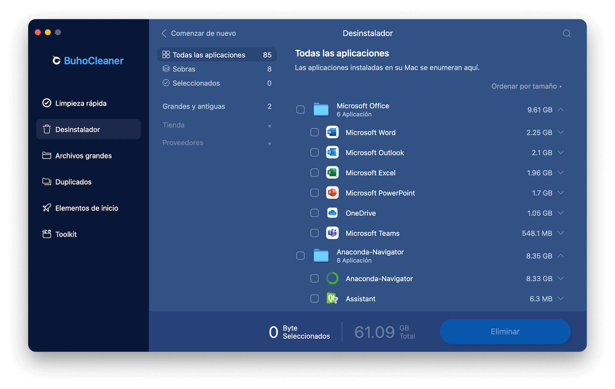This screenshot has width=615, height=389.
Task: Tick the Microsoft Word checkbox
Action: 314,132
